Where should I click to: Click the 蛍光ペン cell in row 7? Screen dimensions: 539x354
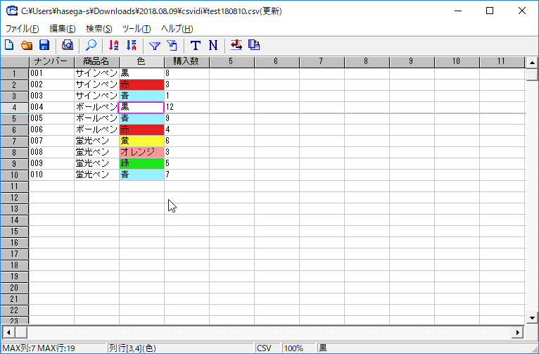point(96,141)
